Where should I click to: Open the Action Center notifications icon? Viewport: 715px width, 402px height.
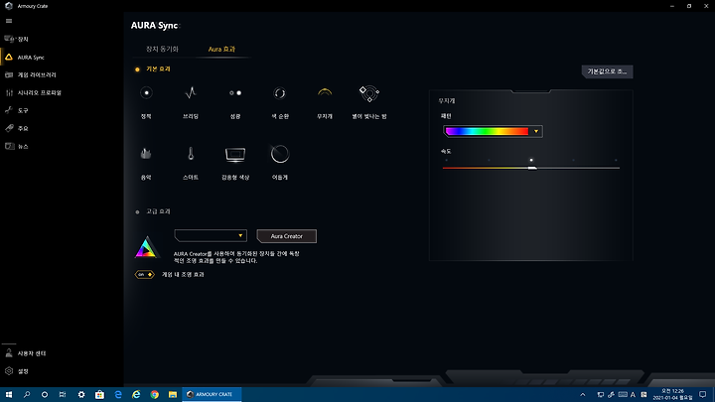click(x=703, y=394)
